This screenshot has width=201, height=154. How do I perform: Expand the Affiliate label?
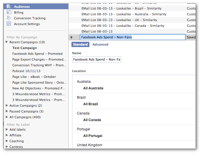pos(7,135)
